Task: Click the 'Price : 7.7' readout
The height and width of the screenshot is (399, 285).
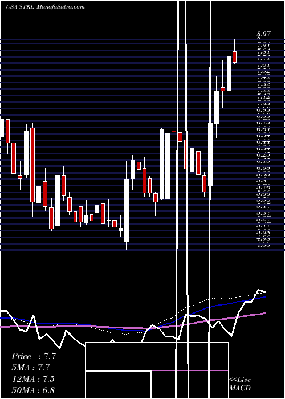Action: coord(34,356)
